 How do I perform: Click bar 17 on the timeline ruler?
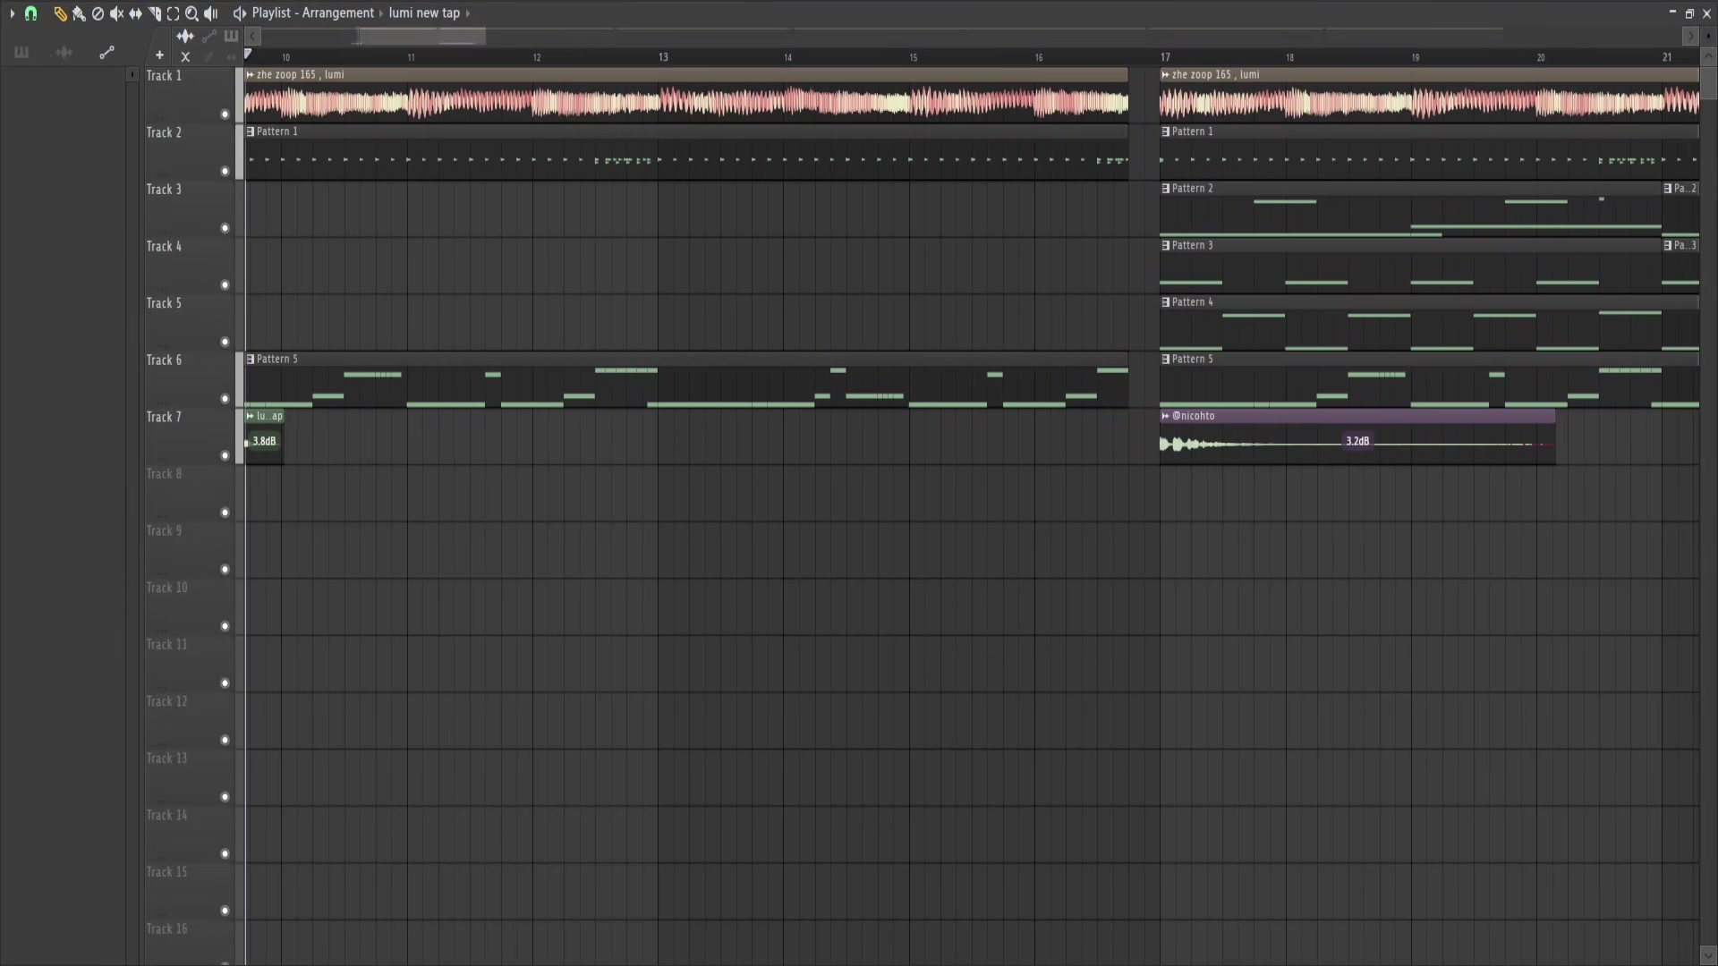click(x=1165, y=57)
